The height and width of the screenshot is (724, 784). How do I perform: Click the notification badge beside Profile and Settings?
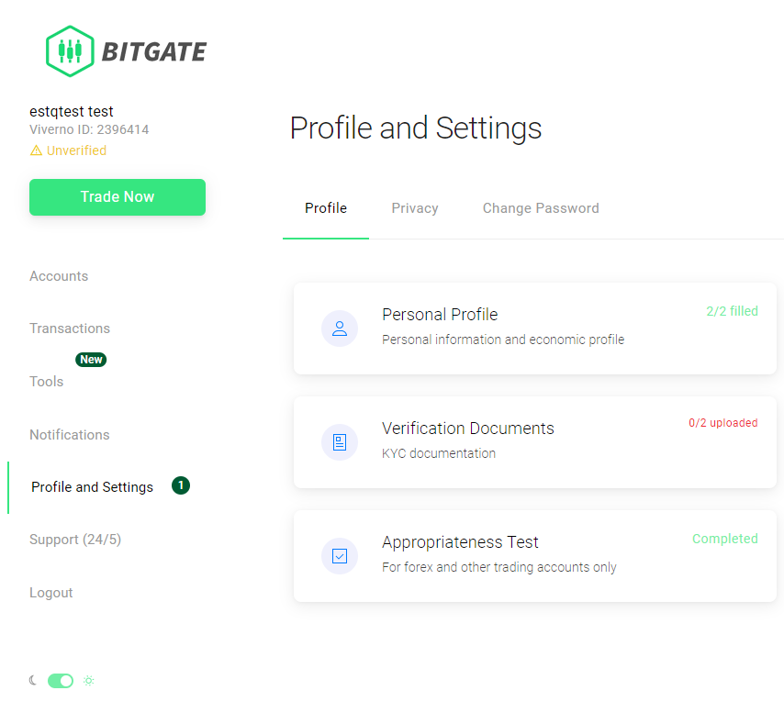click(181, 485)
